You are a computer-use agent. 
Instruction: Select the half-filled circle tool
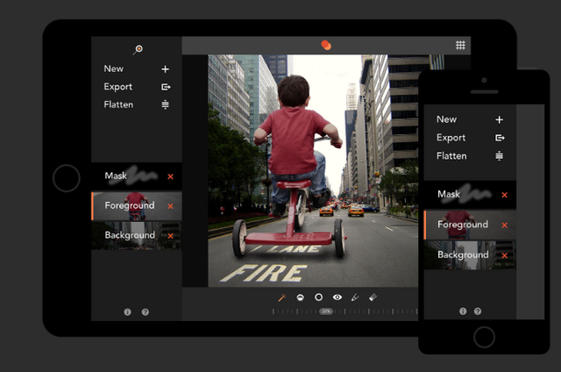300,297
